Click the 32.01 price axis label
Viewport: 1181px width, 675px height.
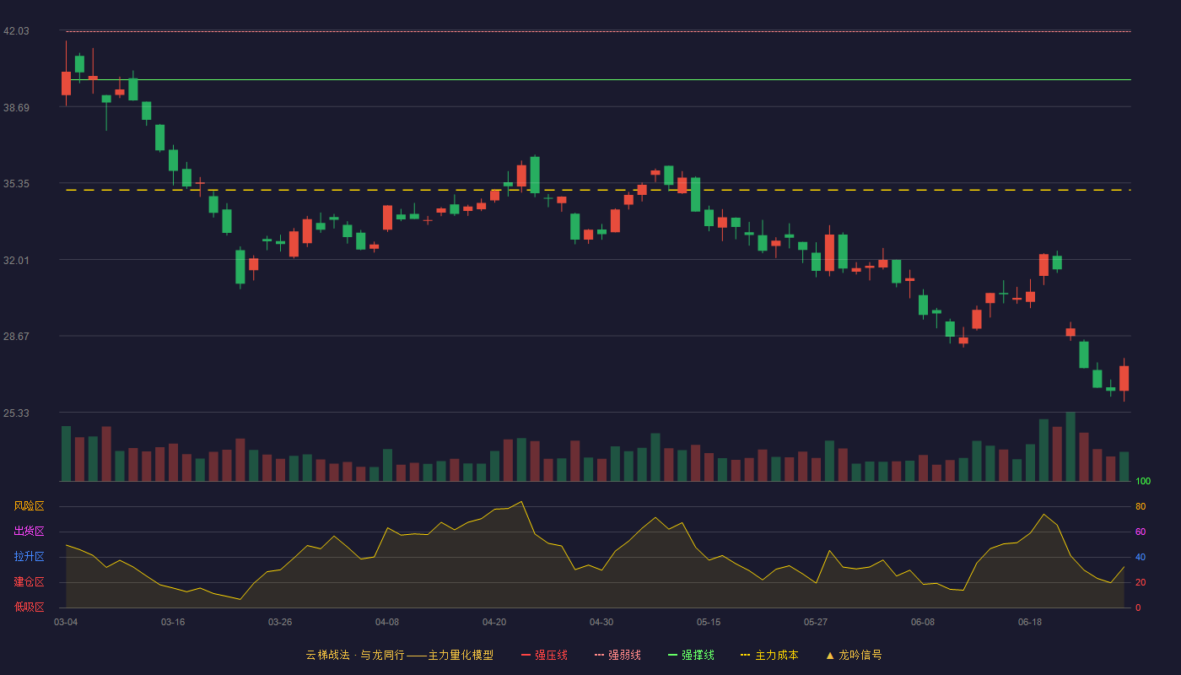pyautogui.click(x=16, y=261)
